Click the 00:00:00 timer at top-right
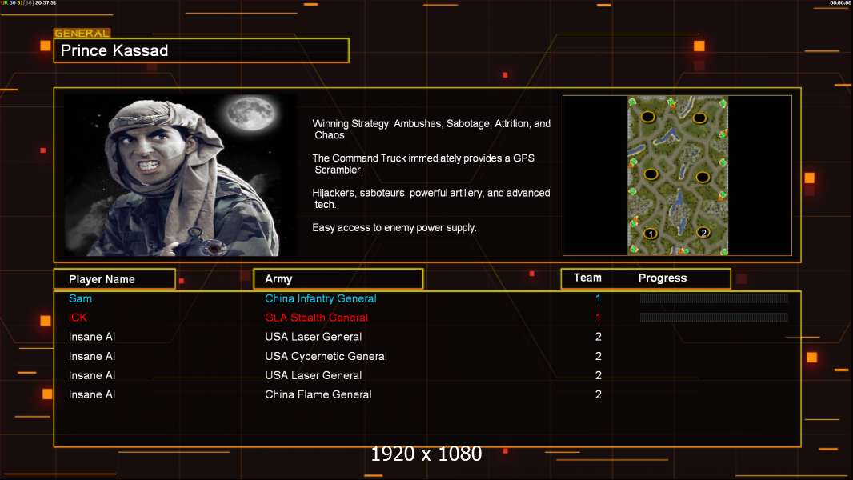 [x=840, y=2]
